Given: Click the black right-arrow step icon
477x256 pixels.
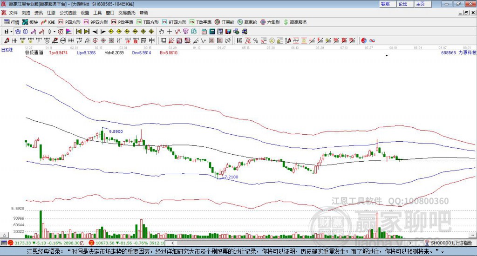Looking at the screenshot, I should 103,32.
